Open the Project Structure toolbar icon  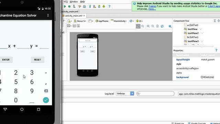[x=84, y=7]
